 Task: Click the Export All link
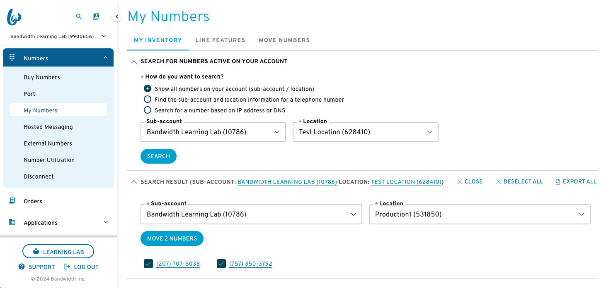576,181
